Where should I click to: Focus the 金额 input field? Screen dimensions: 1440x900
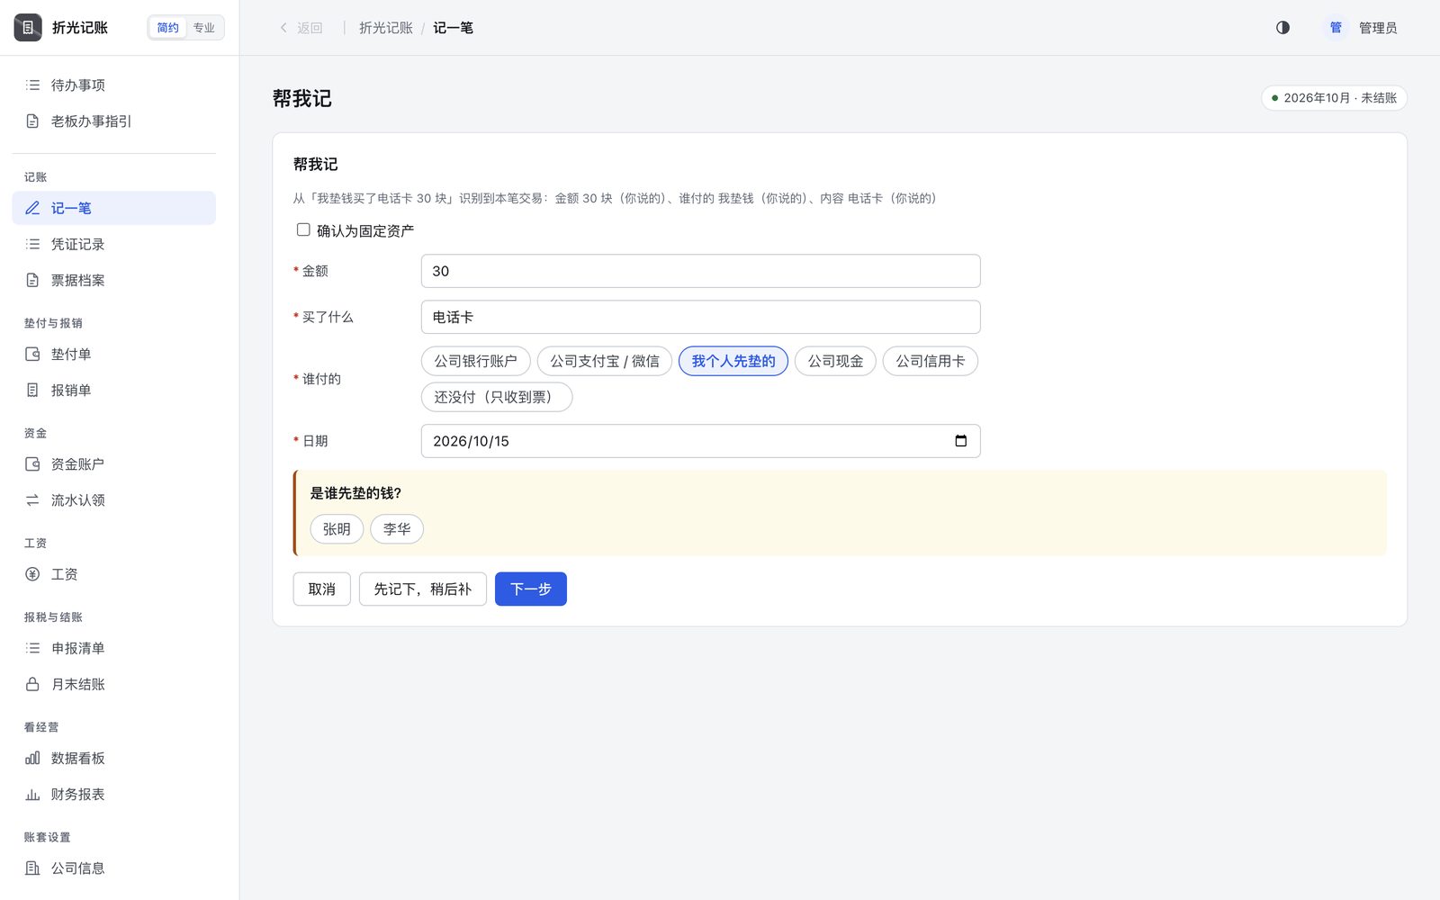(701, 271)
